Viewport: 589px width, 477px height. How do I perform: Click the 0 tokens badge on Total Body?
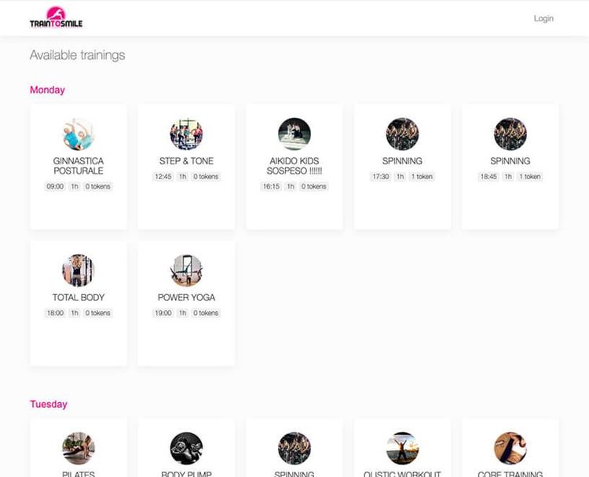pos(97,313)
